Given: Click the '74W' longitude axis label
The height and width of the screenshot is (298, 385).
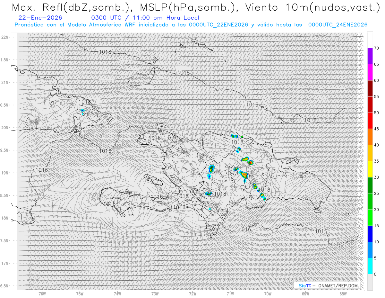Looking at the screenshot, I should 117,293.
